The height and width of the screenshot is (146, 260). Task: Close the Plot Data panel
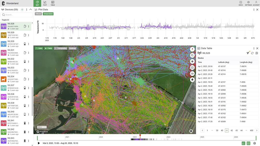257,10
